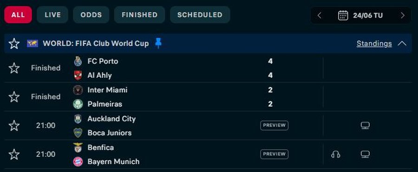The height and width of the screenshot is (172, 418).
Task: Click the Bayern Munich club logo
Action: coord(78,162)
